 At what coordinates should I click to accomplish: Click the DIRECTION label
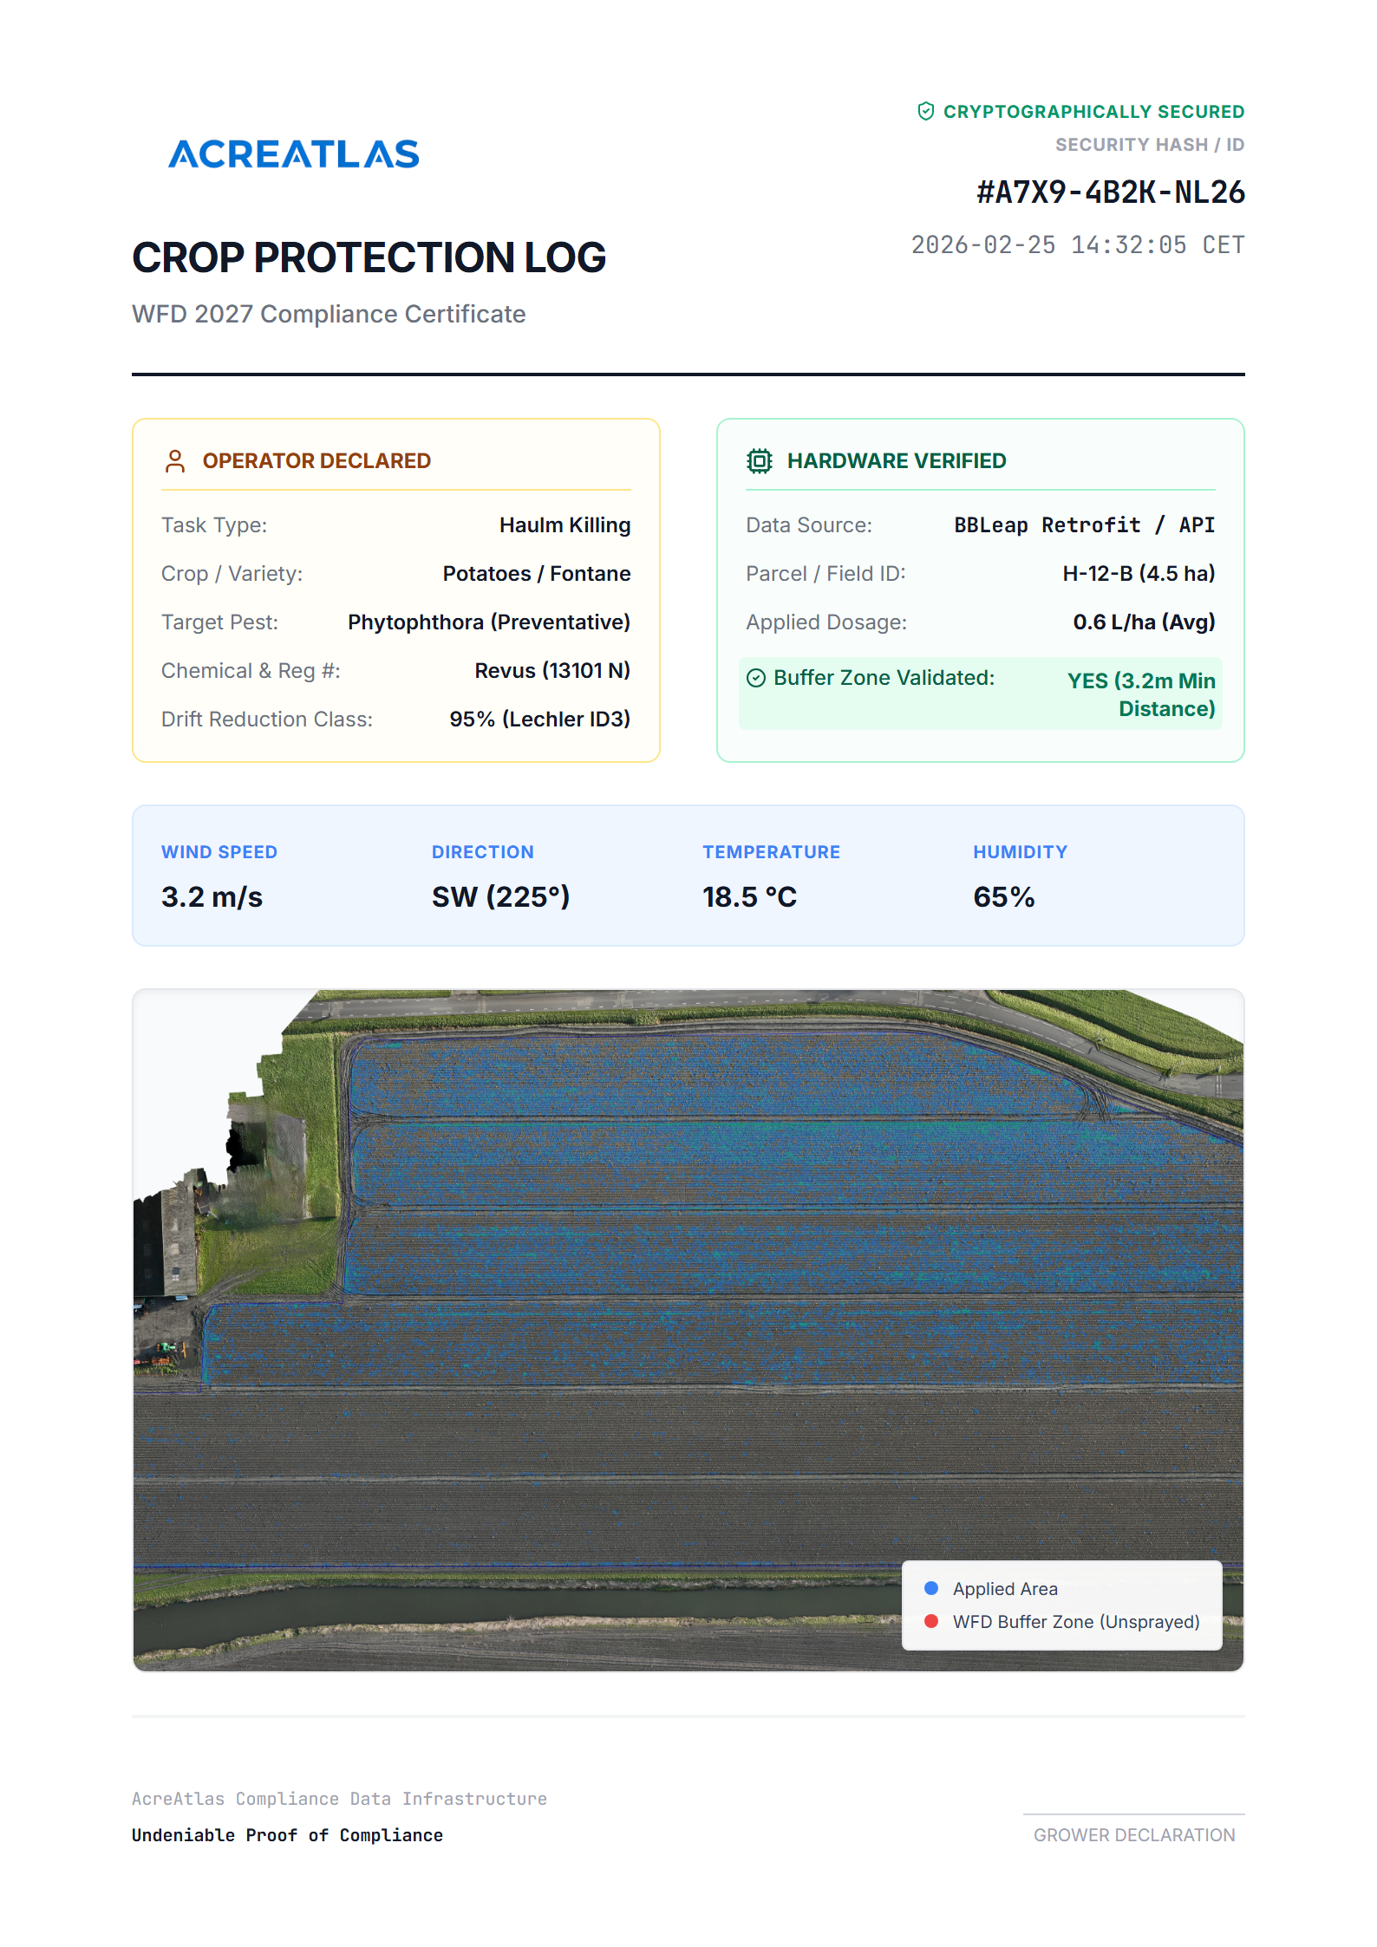pyautogui.click(x=483, y=852)
